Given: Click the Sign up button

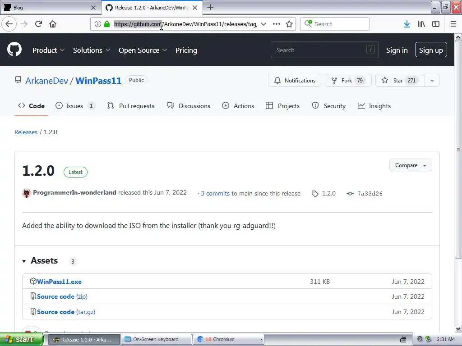Looking at the screenshot, I should (431, 50).
